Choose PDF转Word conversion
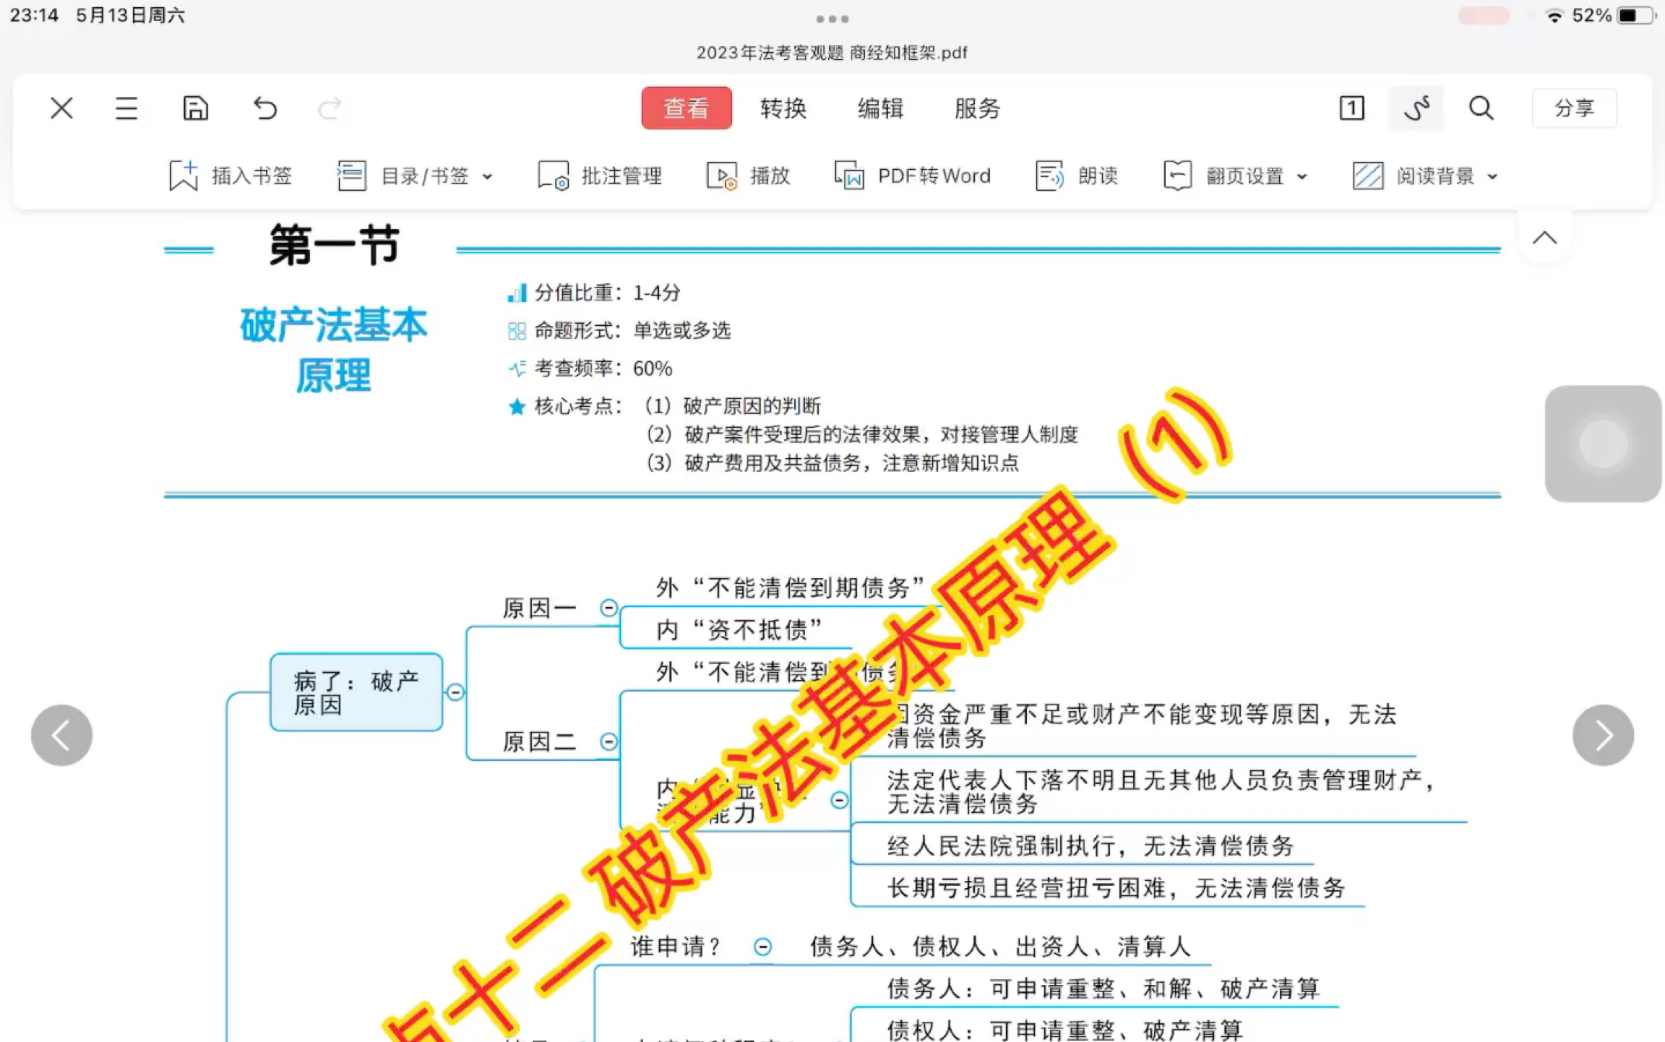 pos(912,176)
